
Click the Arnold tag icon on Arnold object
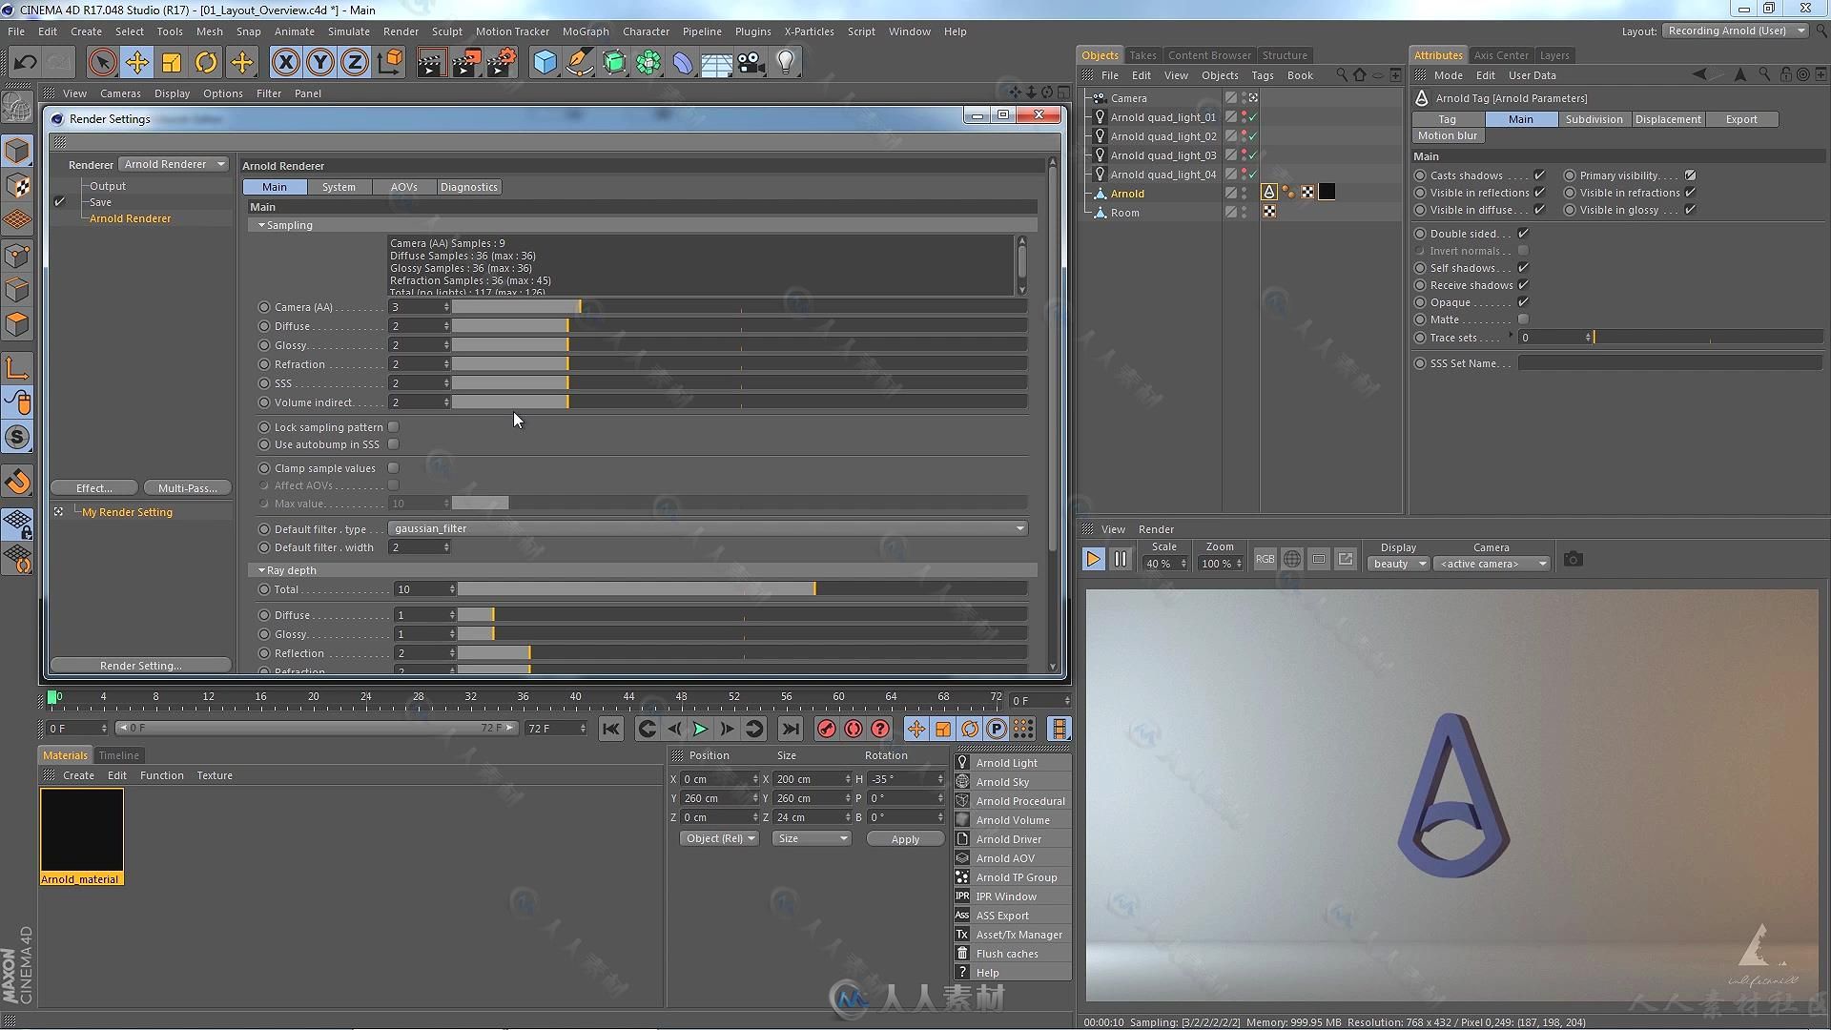[x=1269, y=193]
